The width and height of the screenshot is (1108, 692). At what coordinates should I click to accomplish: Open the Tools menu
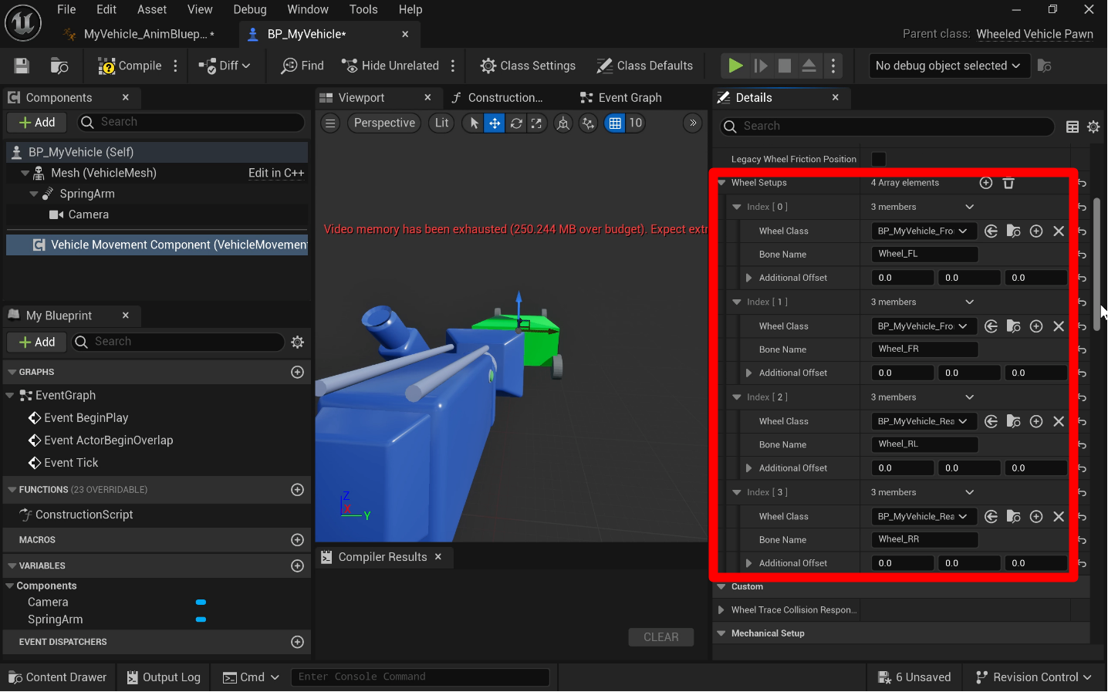pos(363,9)
